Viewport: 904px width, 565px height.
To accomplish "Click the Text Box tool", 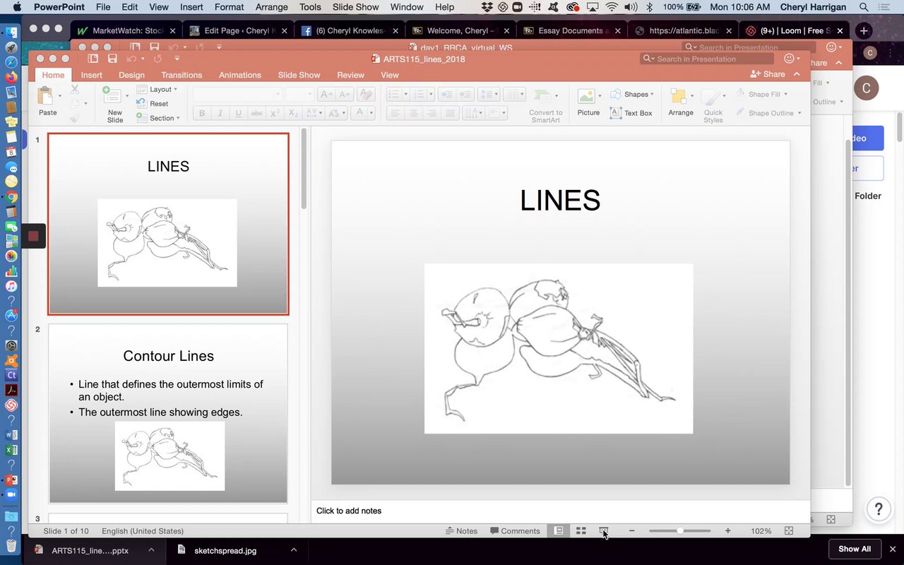I will [631, 113].
